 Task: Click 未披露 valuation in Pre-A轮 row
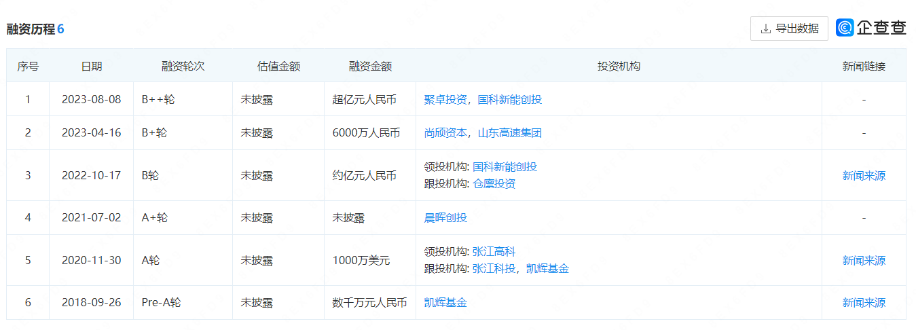(257, 303)
